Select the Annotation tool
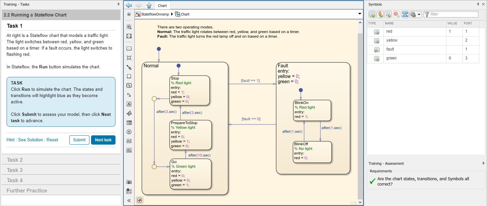The width and height of the screenshot is (487, 206). tap(129, 141)
